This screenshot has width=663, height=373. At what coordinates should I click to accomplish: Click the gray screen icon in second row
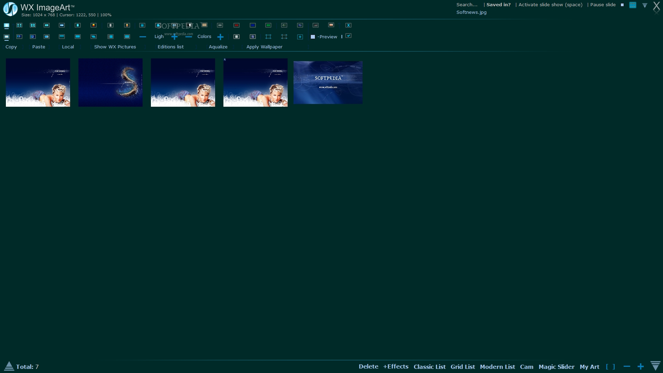[7, 37]
